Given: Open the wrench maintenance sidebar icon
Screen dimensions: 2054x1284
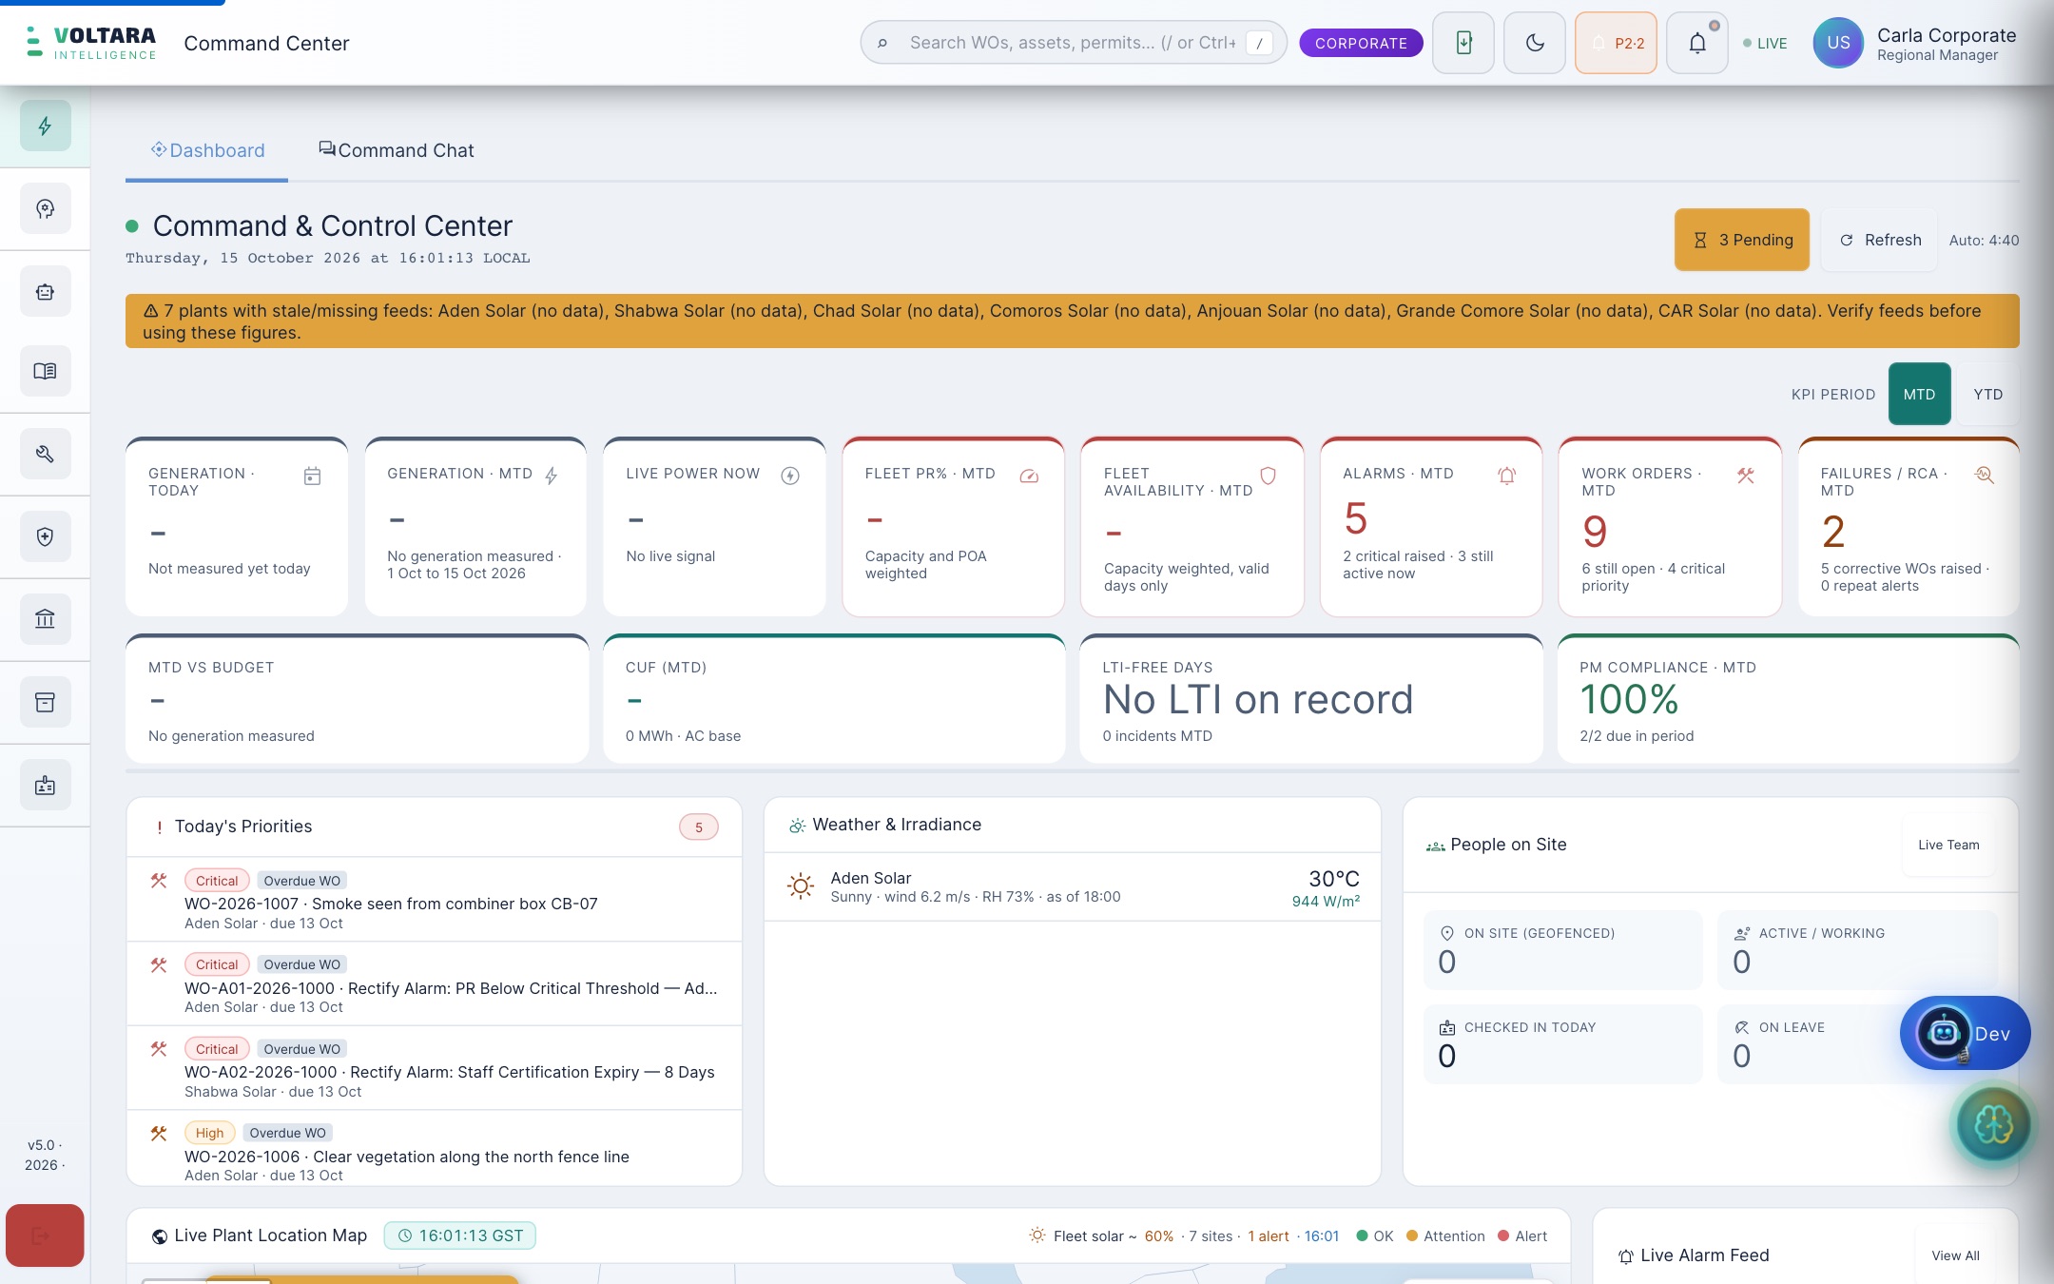Looking at the screenshot, I should click(45, 454).
